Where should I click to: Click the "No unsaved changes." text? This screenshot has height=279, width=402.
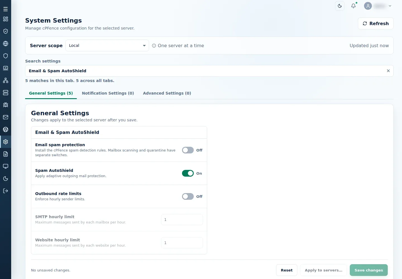pos(51,270)
